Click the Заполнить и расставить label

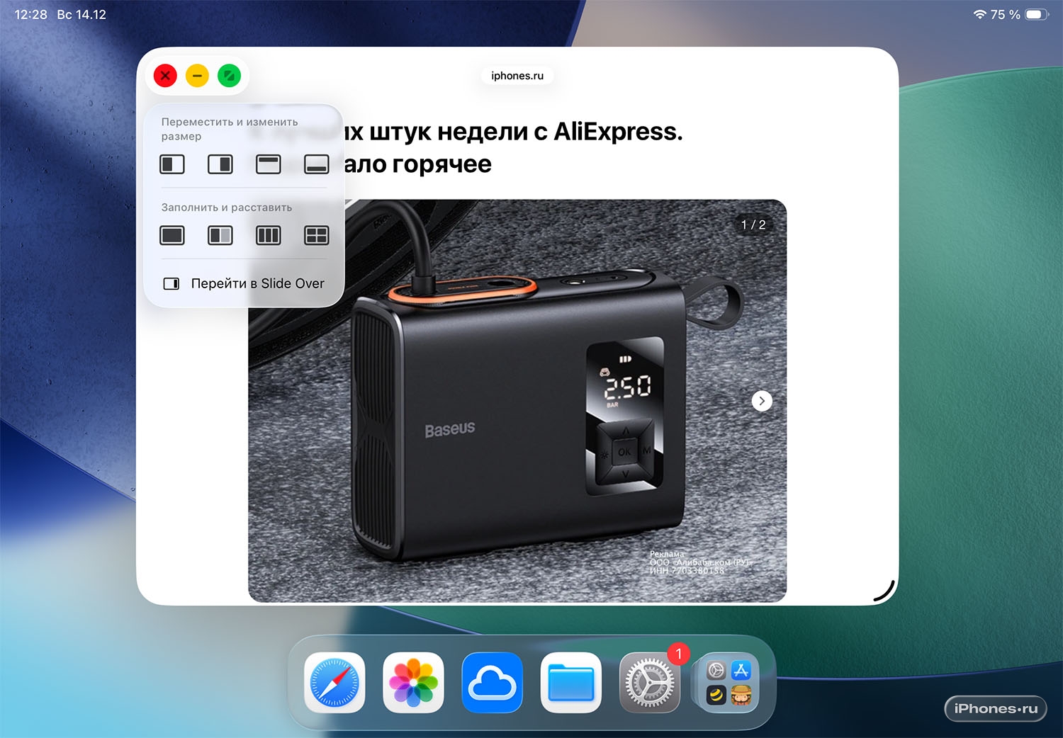tap(227, 208)
